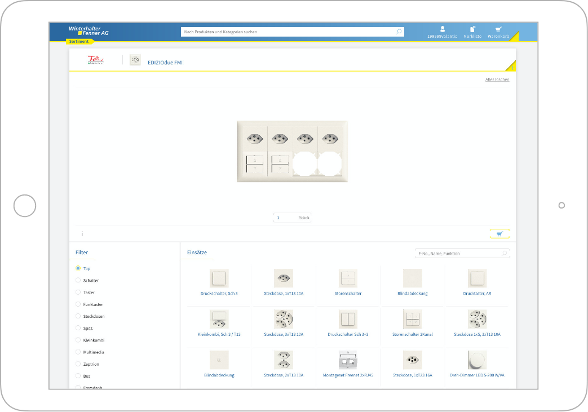Add configuration to cart with yellow-outlined cart button
Image resolution: width=588 pixels, height=412 pixels.
point(499,234)
